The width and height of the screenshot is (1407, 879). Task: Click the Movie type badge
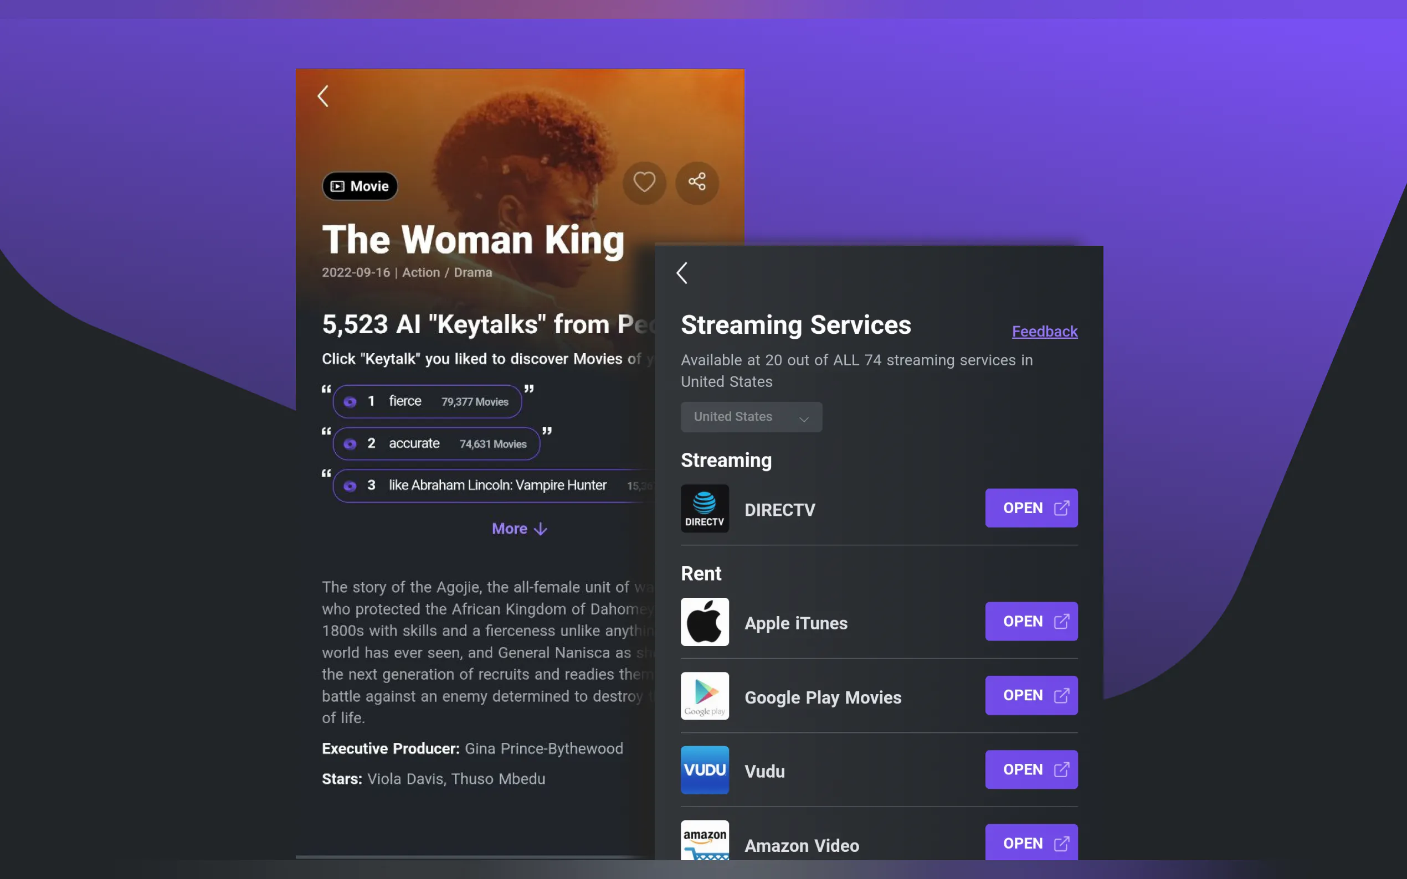pos(360,186)
